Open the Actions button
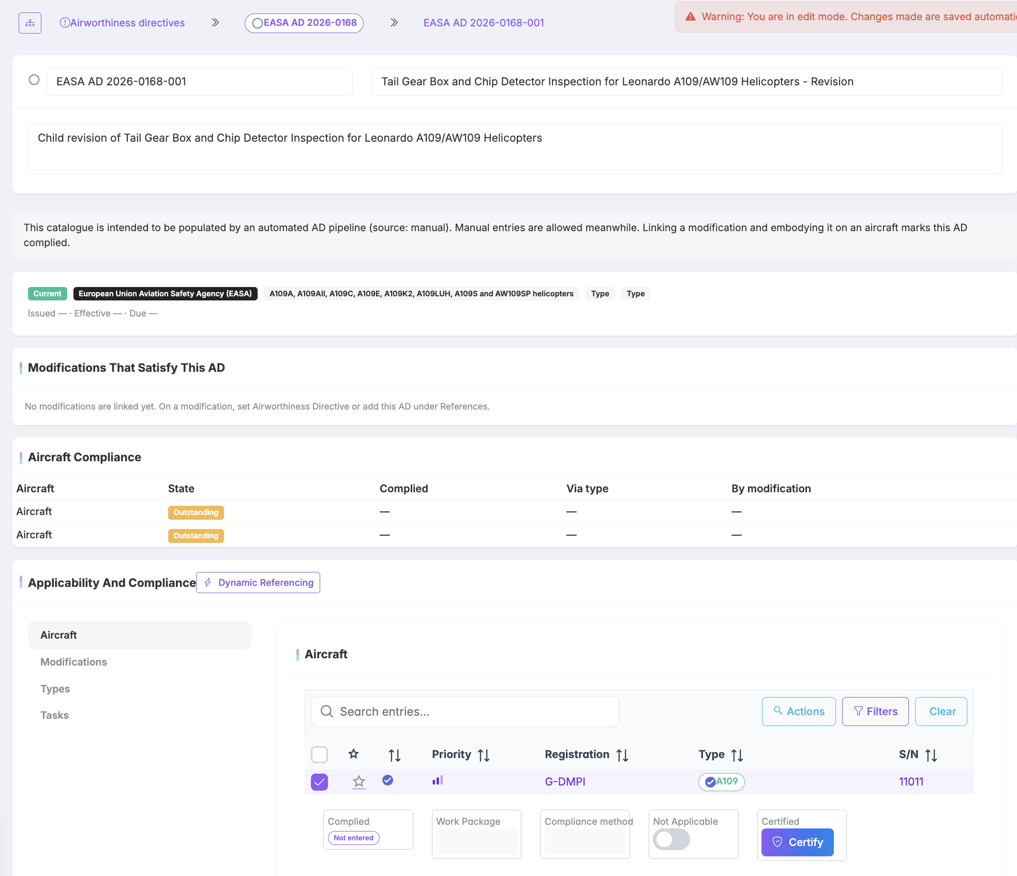This screenshot has height=876, width=1017. [799, 712]
